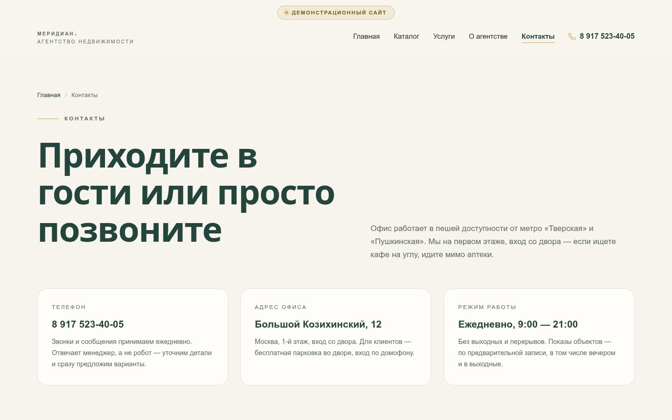
Task: Click the Меридиан agency logo
Action: [85, 37]
